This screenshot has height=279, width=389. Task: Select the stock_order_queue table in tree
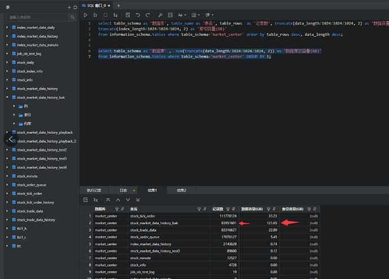tap(32, 185)
